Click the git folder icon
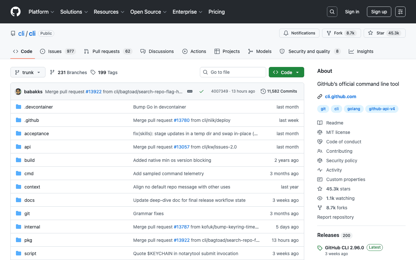Image resolution: width=416 pixels, height=260 pixels. [19, 214]
